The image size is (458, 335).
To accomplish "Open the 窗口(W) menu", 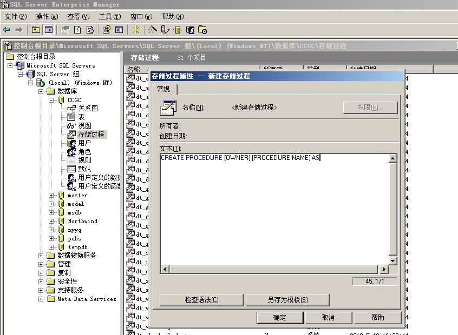I will click(x=141, y=17).
